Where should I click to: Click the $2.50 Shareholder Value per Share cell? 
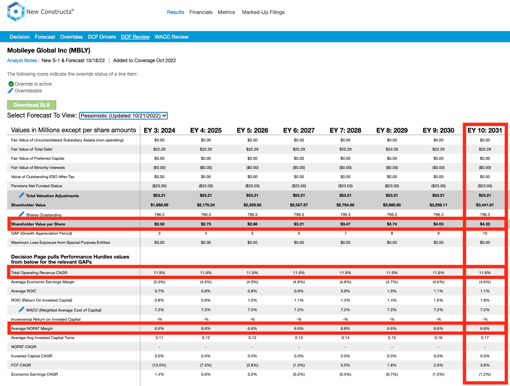[159, 224]
